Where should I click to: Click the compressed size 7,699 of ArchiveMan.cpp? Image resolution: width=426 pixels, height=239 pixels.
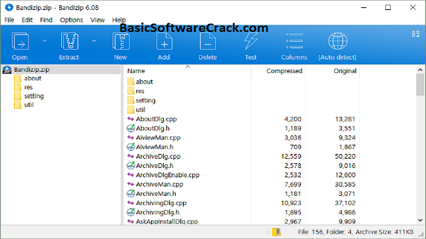tap(293, 185)
